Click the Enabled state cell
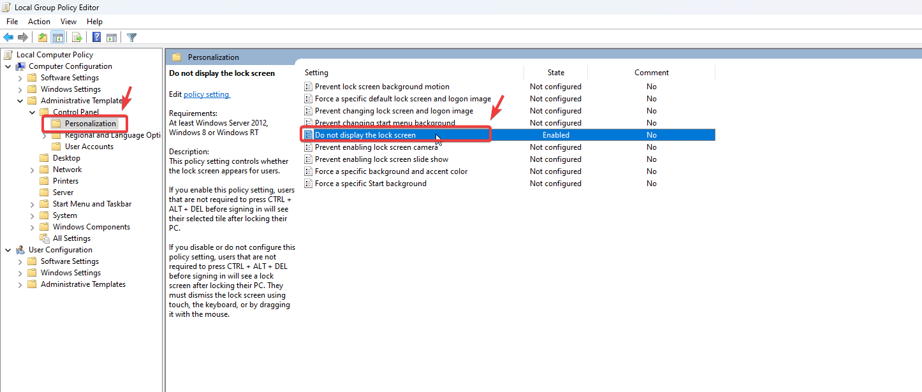The image size is (922, 392). point(556,135)
